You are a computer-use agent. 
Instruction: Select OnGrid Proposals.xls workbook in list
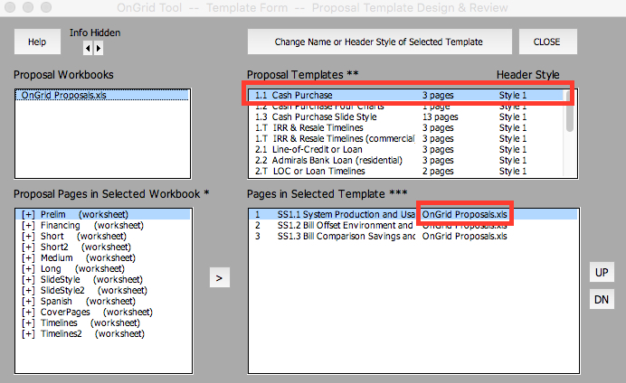click(x=55, y=95)
